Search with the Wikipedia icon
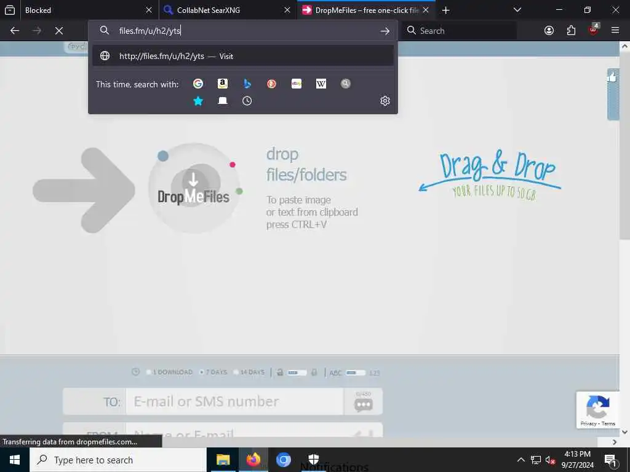This screenshot has width=630, height=472. click(321, 84)
